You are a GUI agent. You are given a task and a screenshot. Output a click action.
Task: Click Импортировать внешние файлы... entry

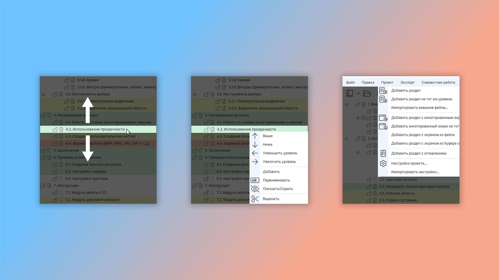click(419, 108)
